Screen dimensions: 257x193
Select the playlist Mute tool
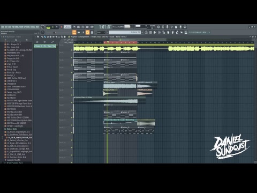pos(50,36)
